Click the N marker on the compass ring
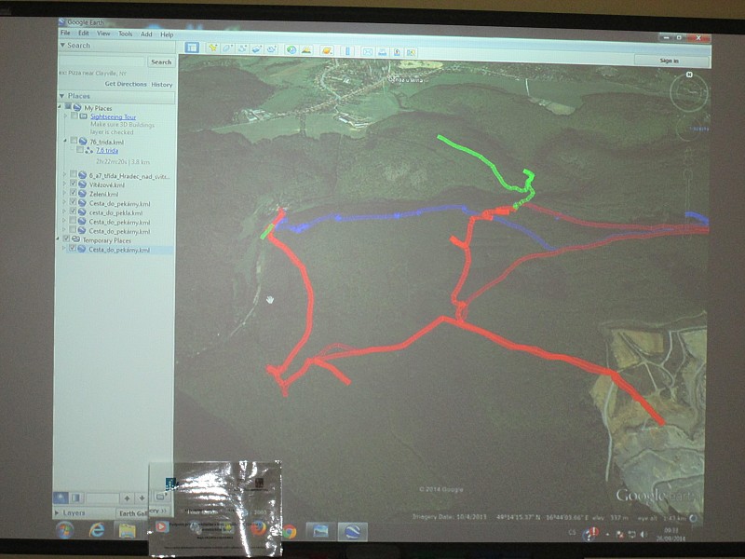This screenshot has width=745, height=559. click(x=689, y=75)
